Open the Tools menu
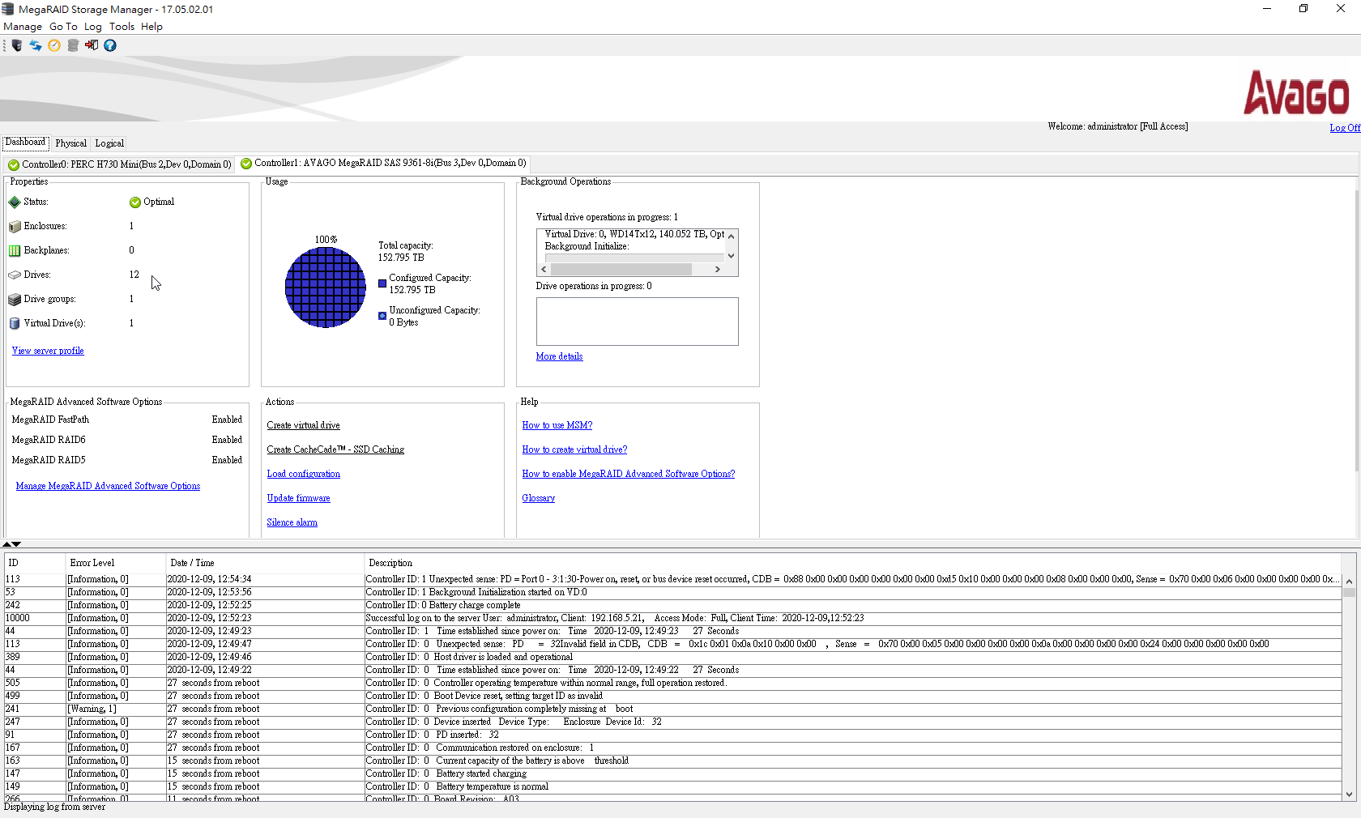The image size is (1361, 818). click(122, 27)
